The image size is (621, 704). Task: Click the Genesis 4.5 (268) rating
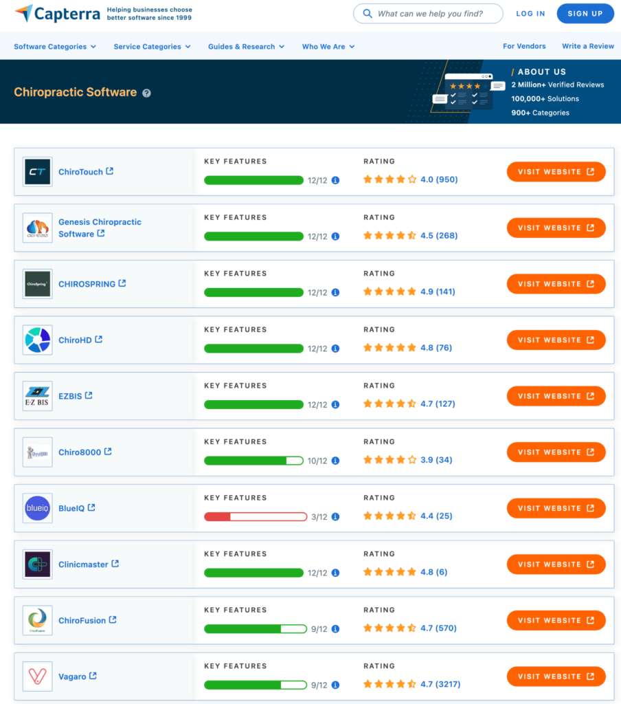tap(411, 236)
